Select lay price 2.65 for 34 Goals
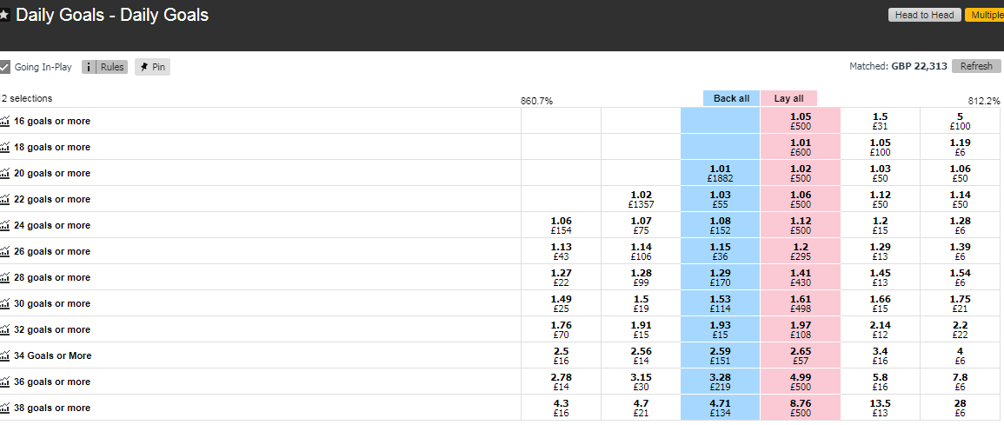The width and height of the screenshot is (1004, 425). (801, 355)
